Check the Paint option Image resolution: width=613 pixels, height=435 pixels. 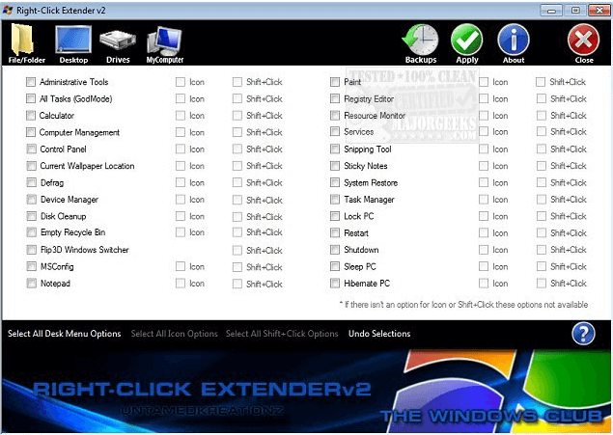pos(335,82)
